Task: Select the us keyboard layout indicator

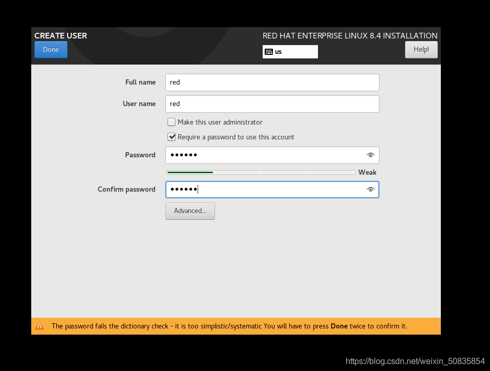Action: click(290, 52)
